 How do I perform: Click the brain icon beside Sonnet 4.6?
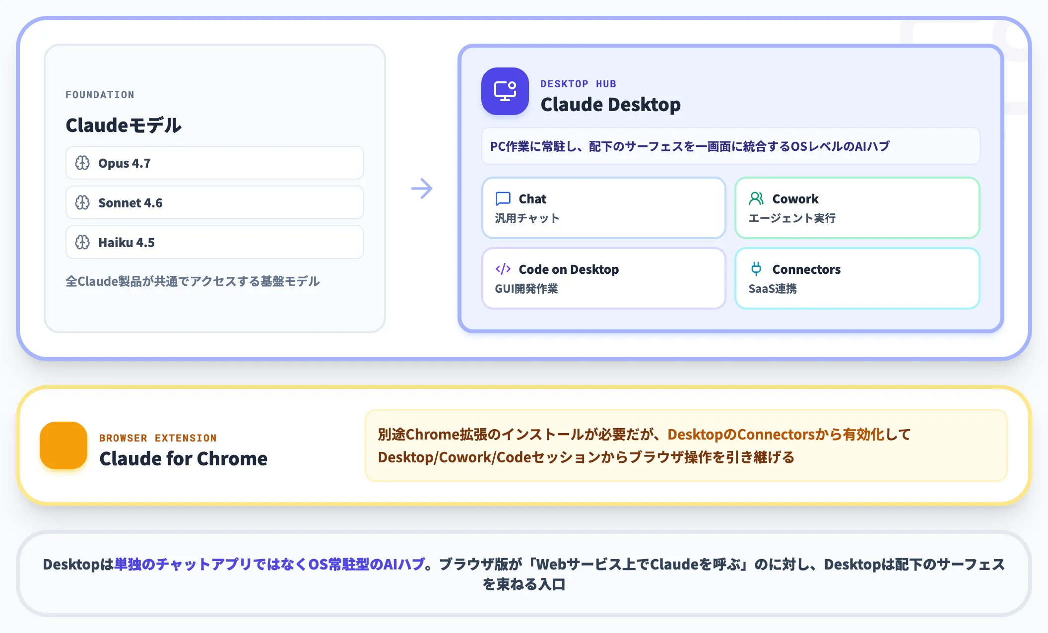coord(82,202)
